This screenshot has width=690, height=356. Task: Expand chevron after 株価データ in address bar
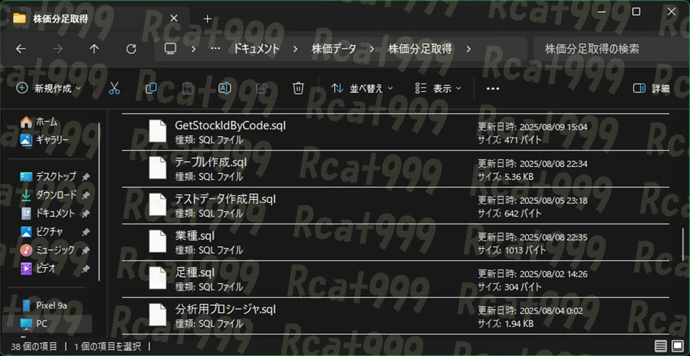373,49
